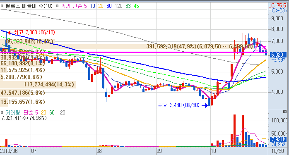Screen dimensions: 289x155
Task: Click the 최저 3,430 (09/30) low marker
Action: tap(183, 105)
